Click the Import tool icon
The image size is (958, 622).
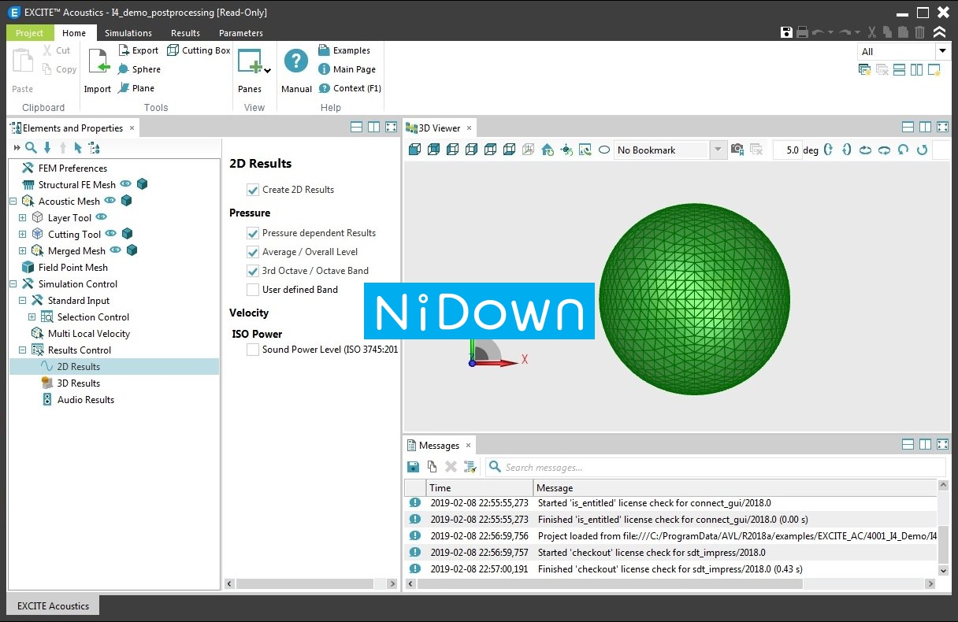pyautogui.click(x=98, y=61)
